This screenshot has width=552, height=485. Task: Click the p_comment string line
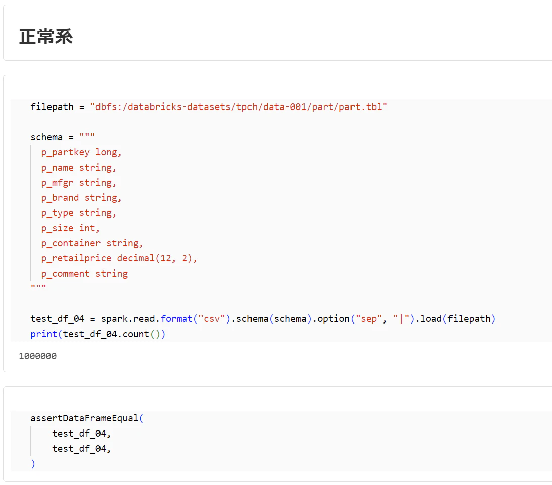point(84,274)
